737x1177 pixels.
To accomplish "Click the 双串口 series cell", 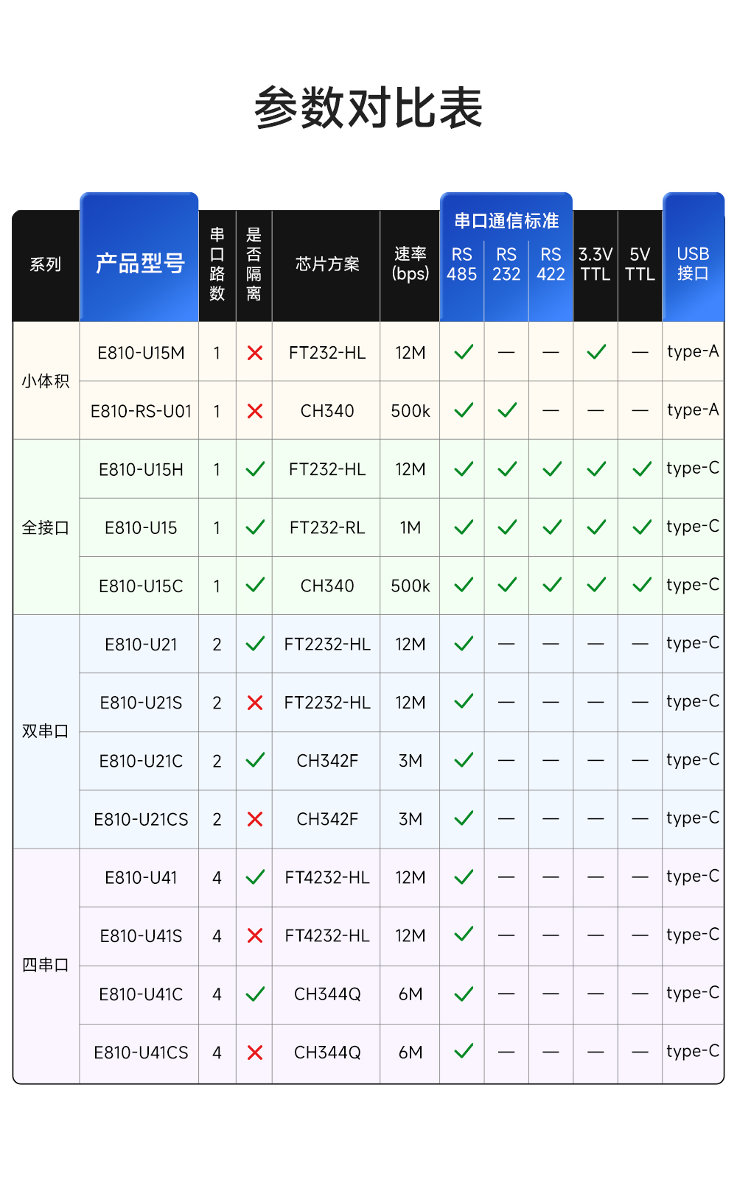I will [46, 731].
